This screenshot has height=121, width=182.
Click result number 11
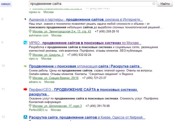(3, 89)
